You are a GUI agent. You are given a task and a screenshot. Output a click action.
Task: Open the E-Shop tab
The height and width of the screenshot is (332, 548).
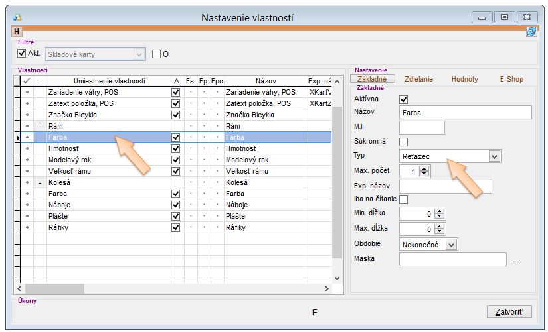[511, 79]
